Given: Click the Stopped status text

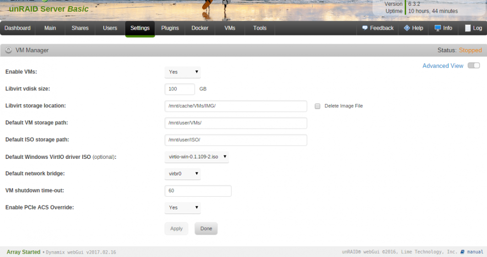Looking at the screenshot, I should (470, 50).
